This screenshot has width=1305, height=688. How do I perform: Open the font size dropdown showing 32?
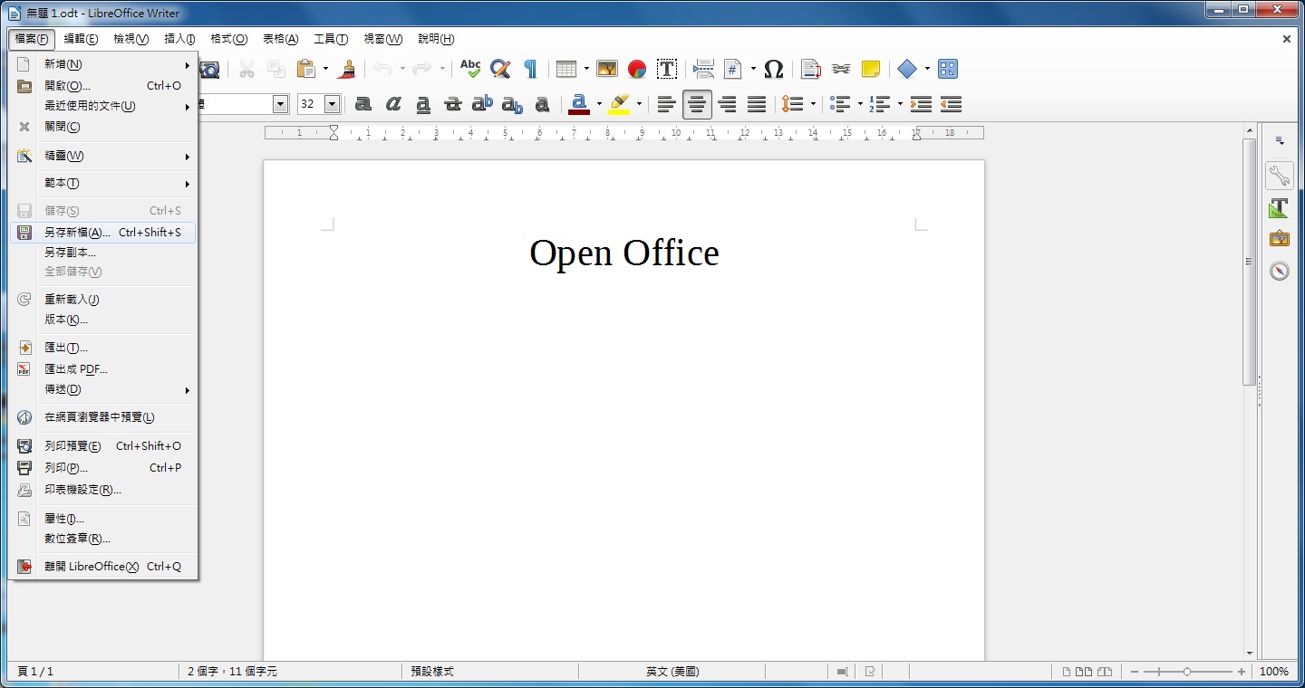pos(332,104)
